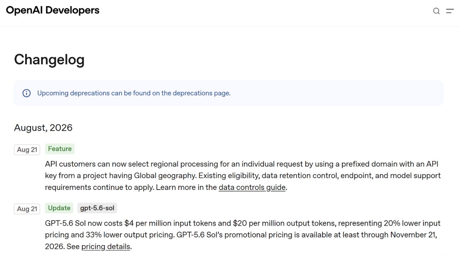Click the gpt-5.6-sol model tag
Screen dimensions: 459x257
[x=97, y=208]
